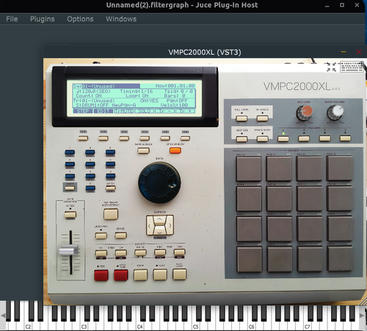Click the MAIN VOLUME knob
The height and width of the screenshot is (331, 367).
335,113
